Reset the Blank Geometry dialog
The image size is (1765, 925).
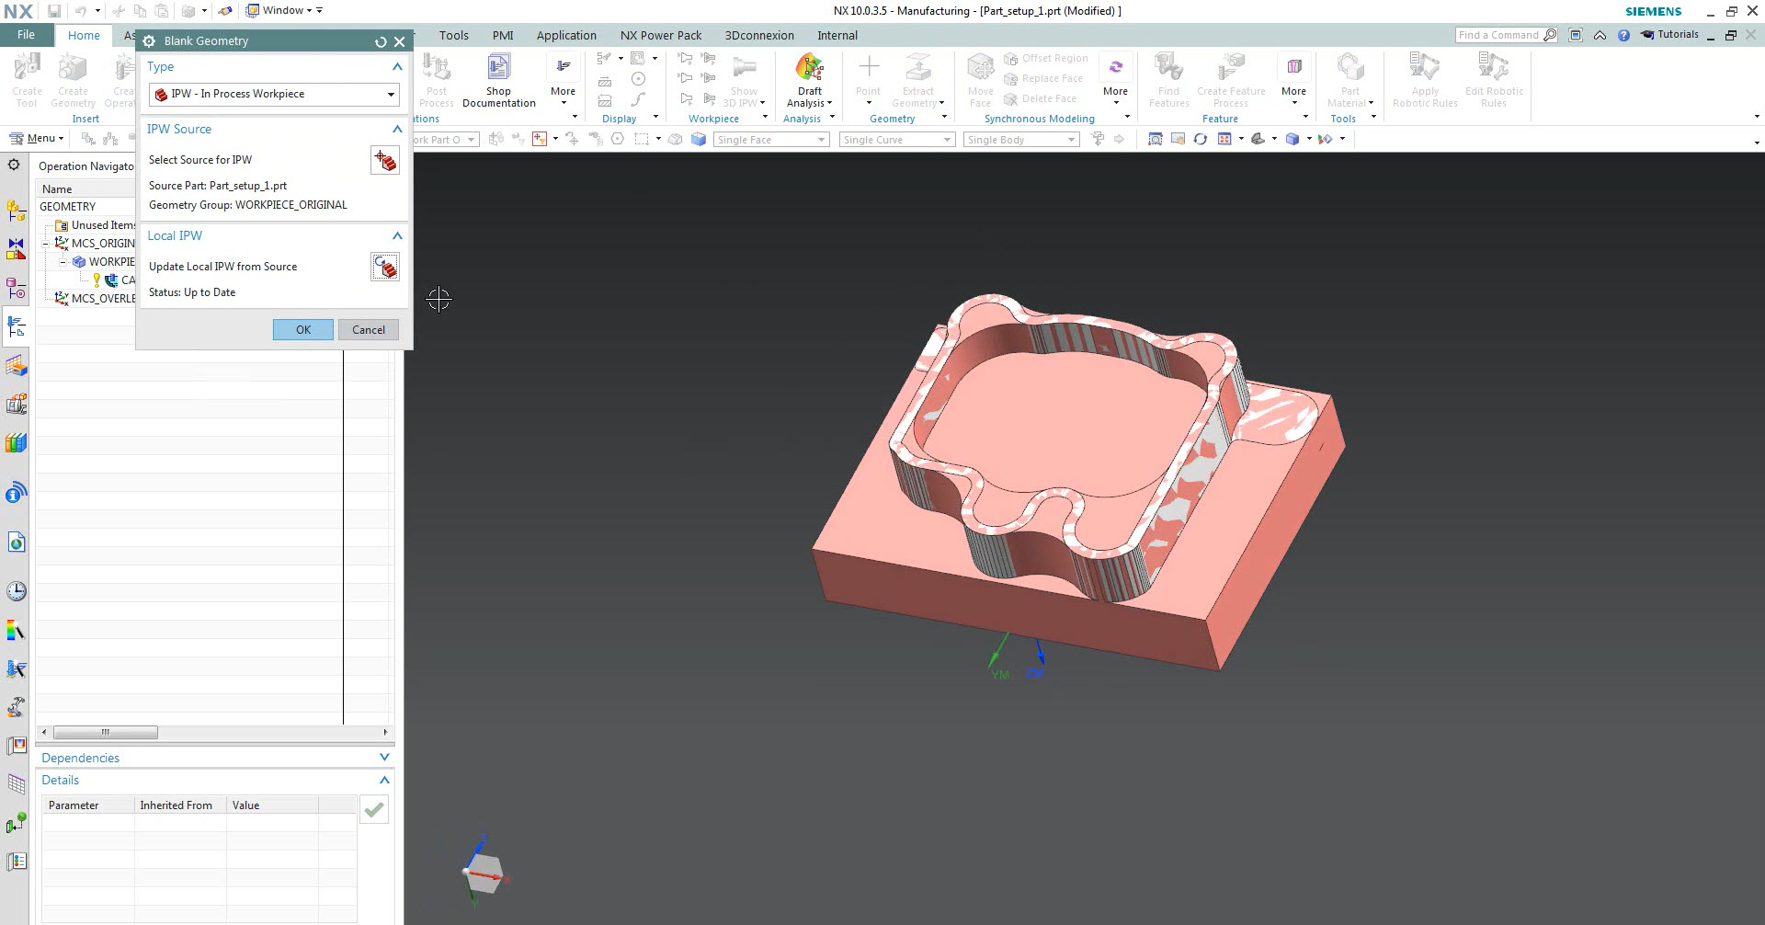[381, 41]
